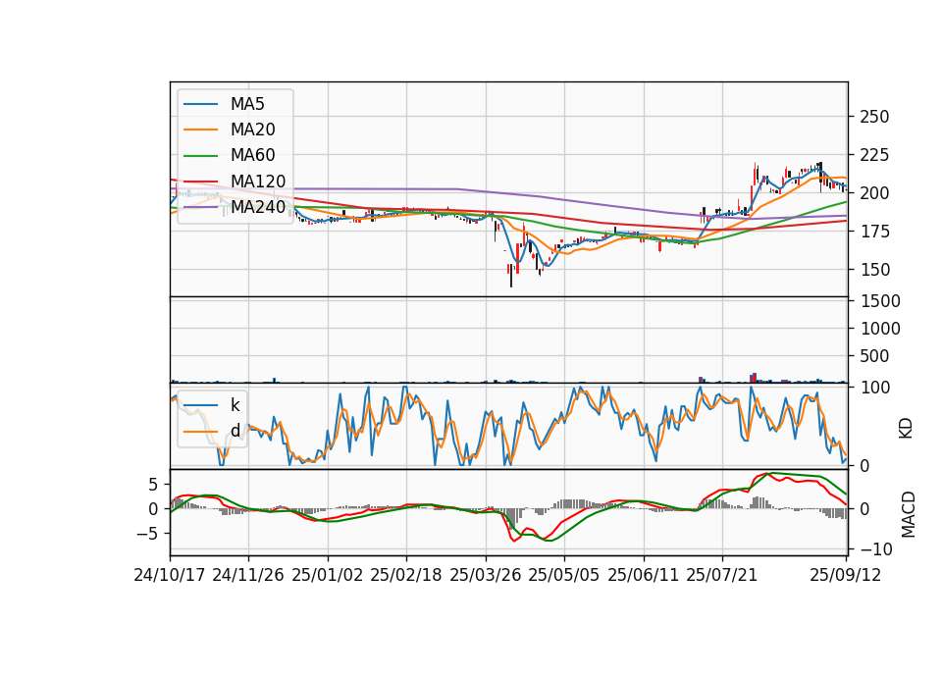The width and height of the screenshot is (942, 677).
Task: Click the orange MA20 legend line sample
Action: click(200, 130)
